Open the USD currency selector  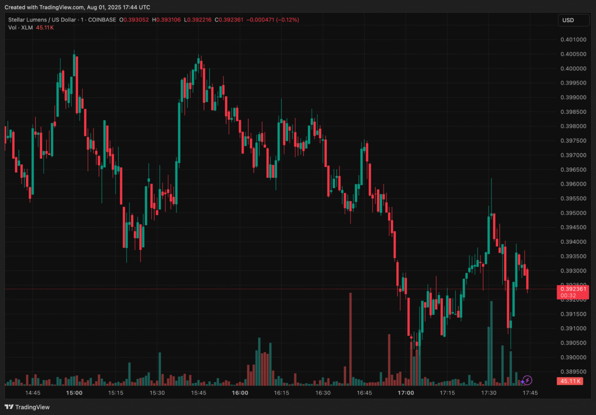point(573,20)
